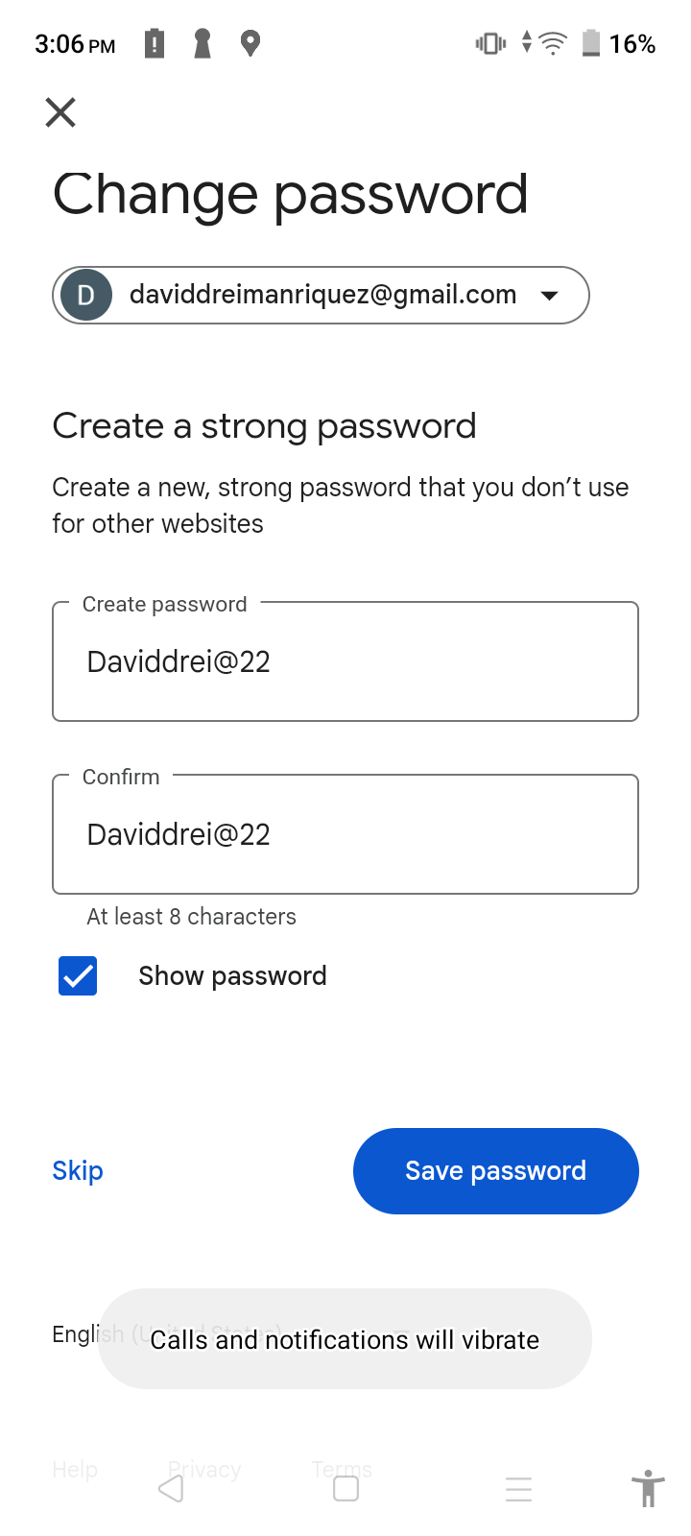Open the accessibility shortcut icon
The width and height of the screenshot is (691, 1536).
coord(648,1489)
